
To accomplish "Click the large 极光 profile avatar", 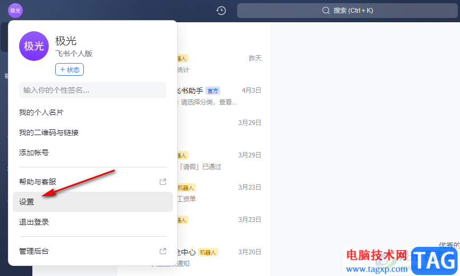I will pos(34,46).
